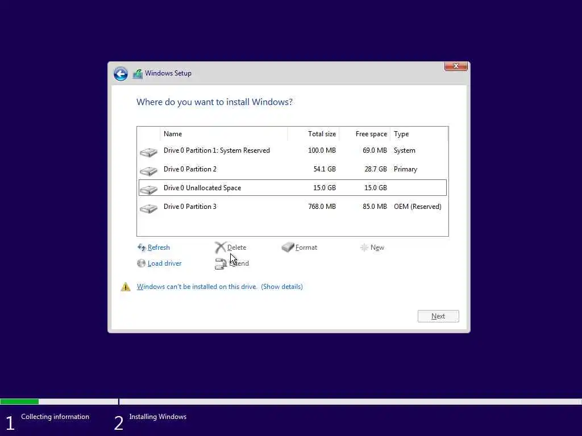Select the "Drive 0 Partition 3" row
582x436 pixels.
[293, 207]
